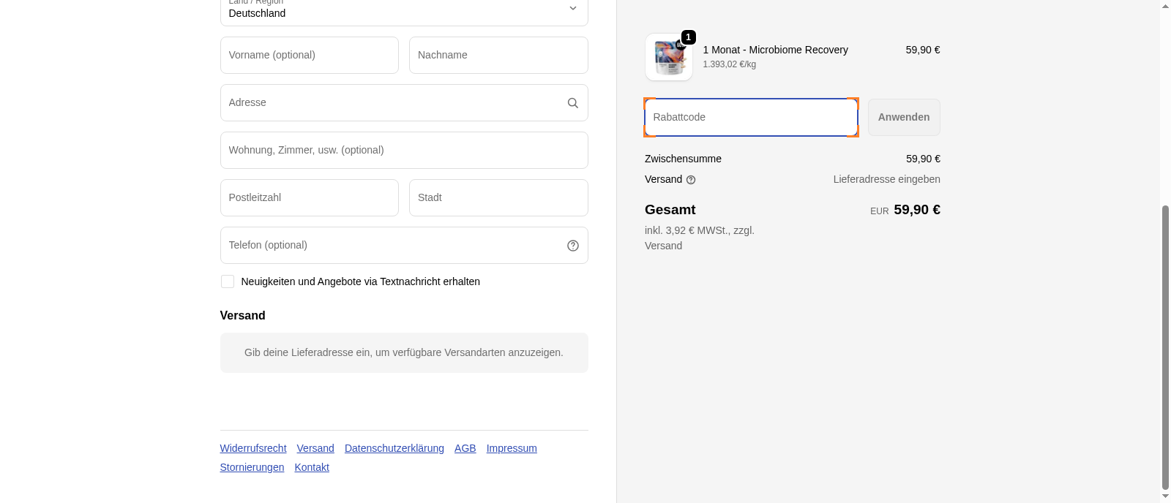This screenshot has height=503, width=1171.
Task: Apply discount with the Anwenden button
Action: click(x=904, y=117)
